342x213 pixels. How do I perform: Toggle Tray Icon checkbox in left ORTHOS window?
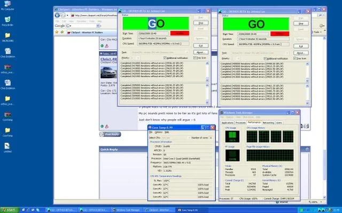(x=195, y=58)
